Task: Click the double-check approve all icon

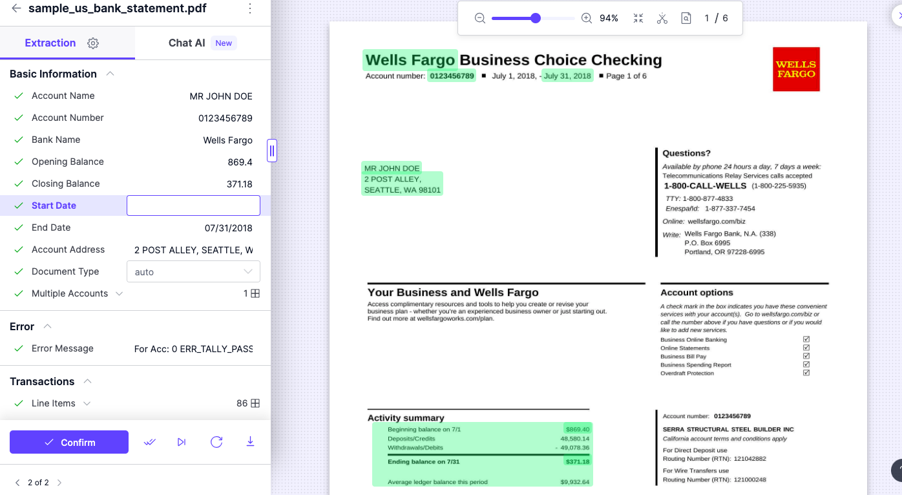Action: tap(150, 442)
